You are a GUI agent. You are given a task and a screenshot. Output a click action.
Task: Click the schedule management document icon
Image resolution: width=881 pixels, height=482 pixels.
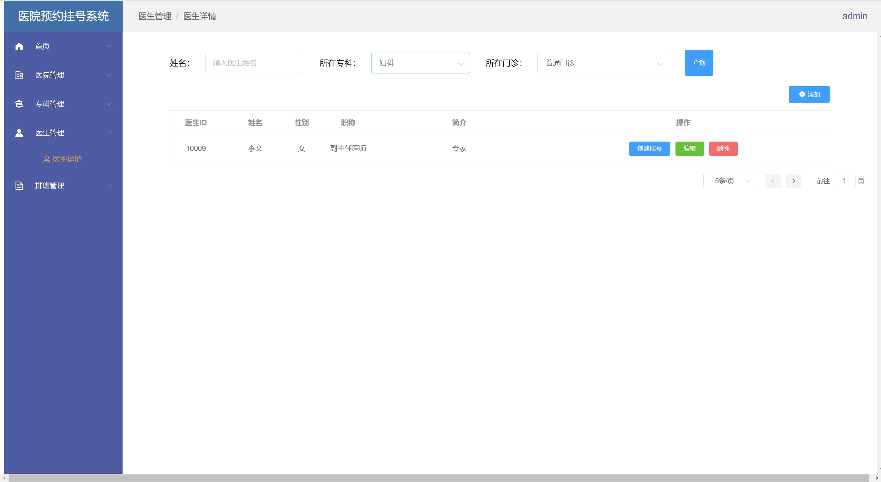pyautogui.click(x=19, y=186)
